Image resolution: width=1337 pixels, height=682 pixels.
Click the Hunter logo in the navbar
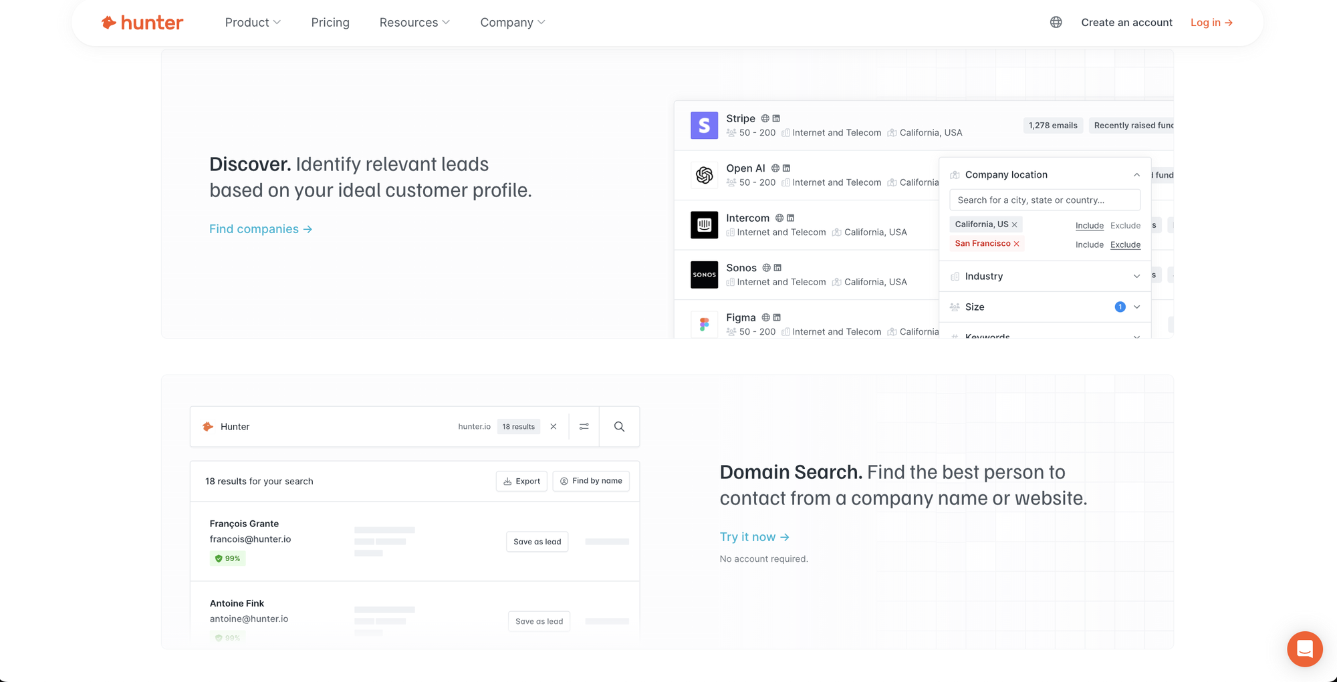(x=142, y=23)
